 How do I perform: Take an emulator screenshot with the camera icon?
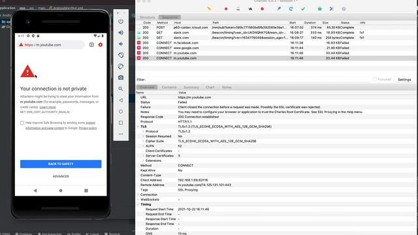121,78
